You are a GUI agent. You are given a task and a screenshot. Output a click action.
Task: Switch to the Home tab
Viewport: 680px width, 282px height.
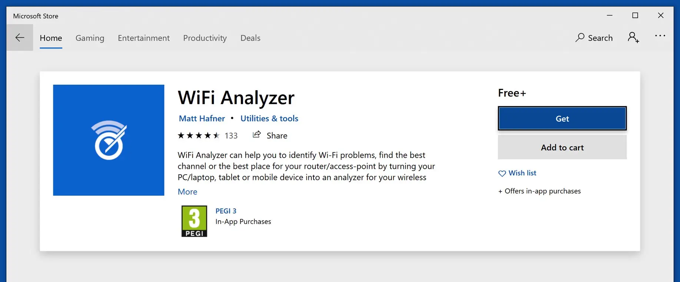pos(51,38)
